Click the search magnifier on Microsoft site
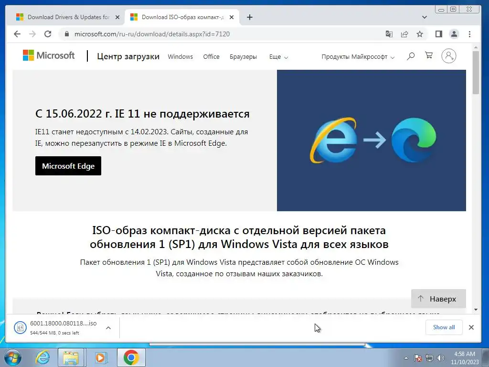The image size is (489, 367). (411, 56)
